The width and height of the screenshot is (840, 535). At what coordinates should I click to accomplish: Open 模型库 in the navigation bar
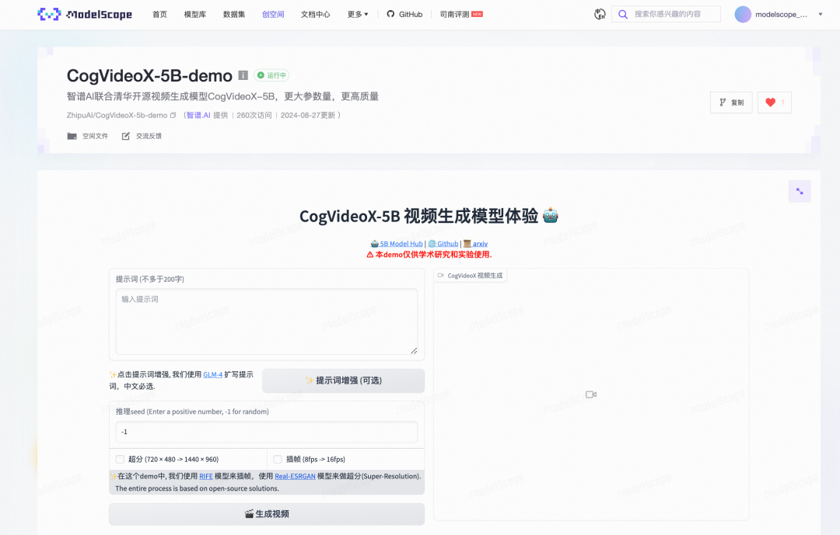195,15
